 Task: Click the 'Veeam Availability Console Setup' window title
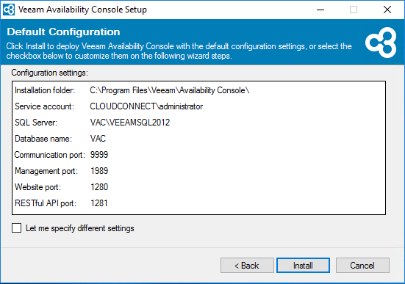(82, 10)
